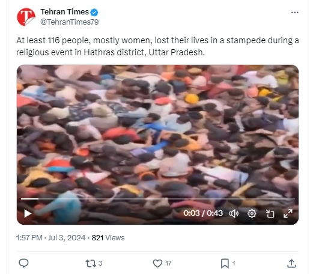The width and height of the screenshot is (310, 274).
Task: Click the Tehran Times profile avatar
Action: point(26,17)
